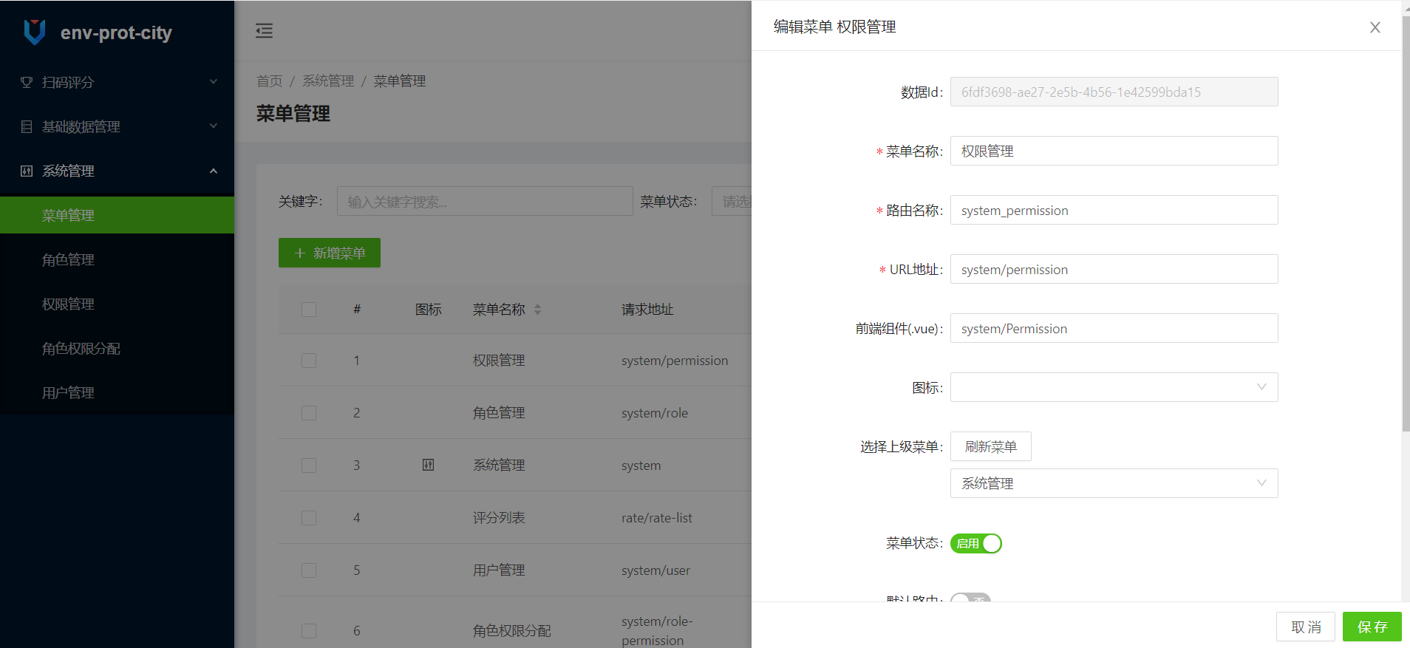The width and height of the screenshot is (1410, 648).
Task: Click the 前端组件(.vue) input field
Action: click(x=1114, y=328)
